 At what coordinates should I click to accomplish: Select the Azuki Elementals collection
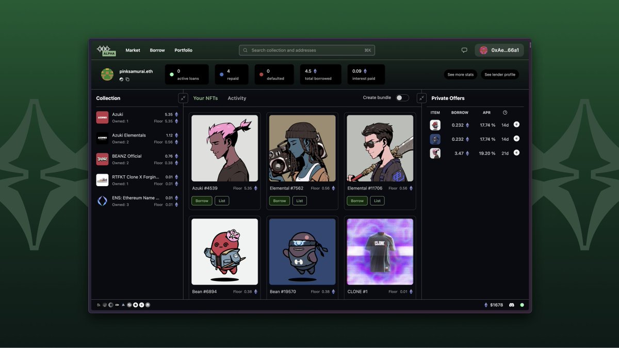pyautogui.click(x=137, y=138)
